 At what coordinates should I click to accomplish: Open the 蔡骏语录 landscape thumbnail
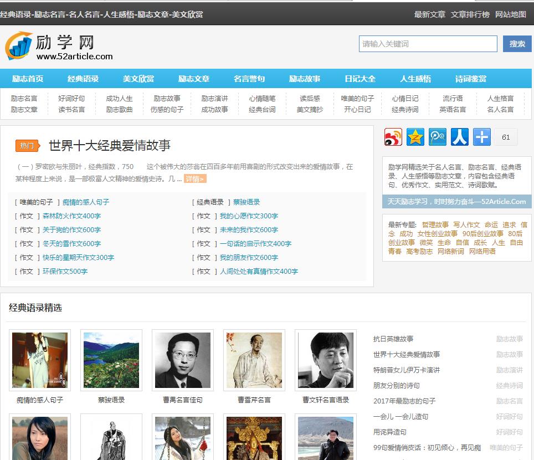[111, 360]
